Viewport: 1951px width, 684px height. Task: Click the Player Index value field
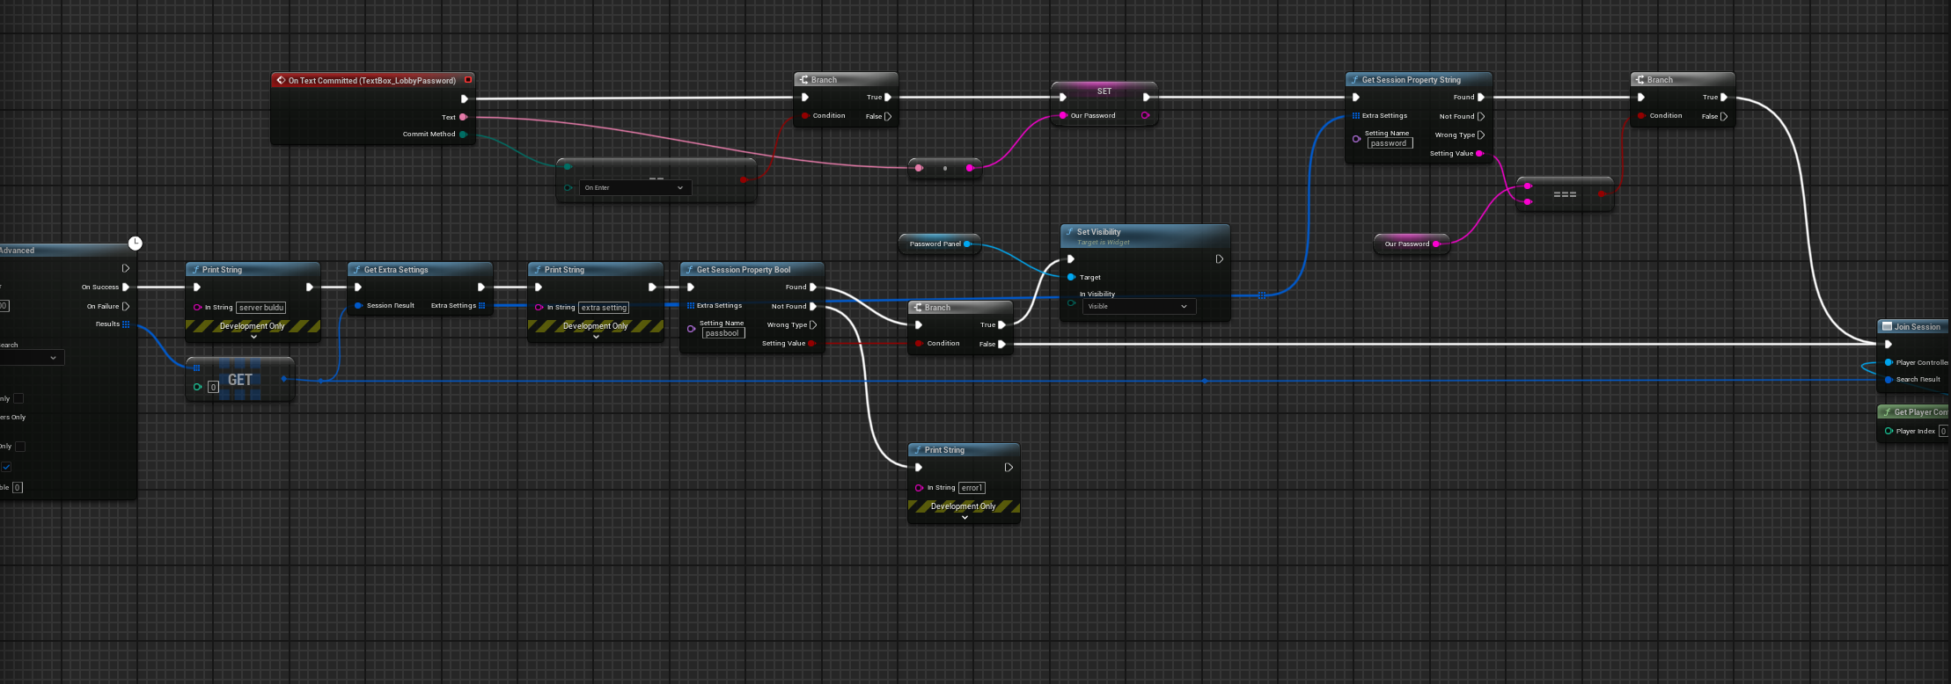[1944, 431]
